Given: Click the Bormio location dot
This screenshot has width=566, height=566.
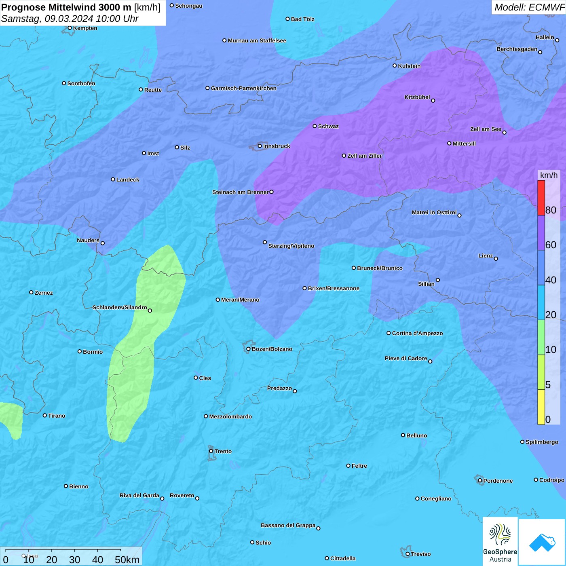Looking at the screenshot, I should coord(80,351).
